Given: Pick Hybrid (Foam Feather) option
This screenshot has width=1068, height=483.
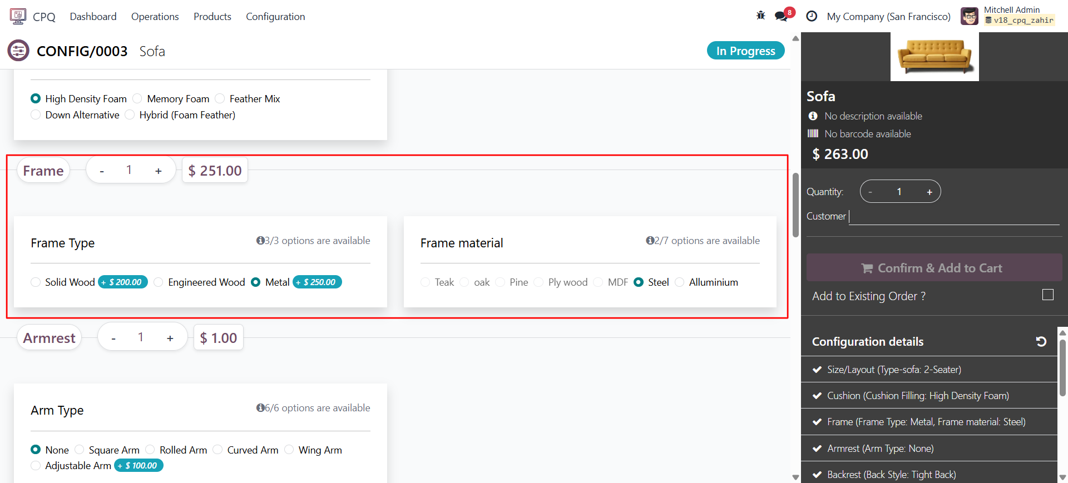Looking at the screenshot, I should pos(130,114).
